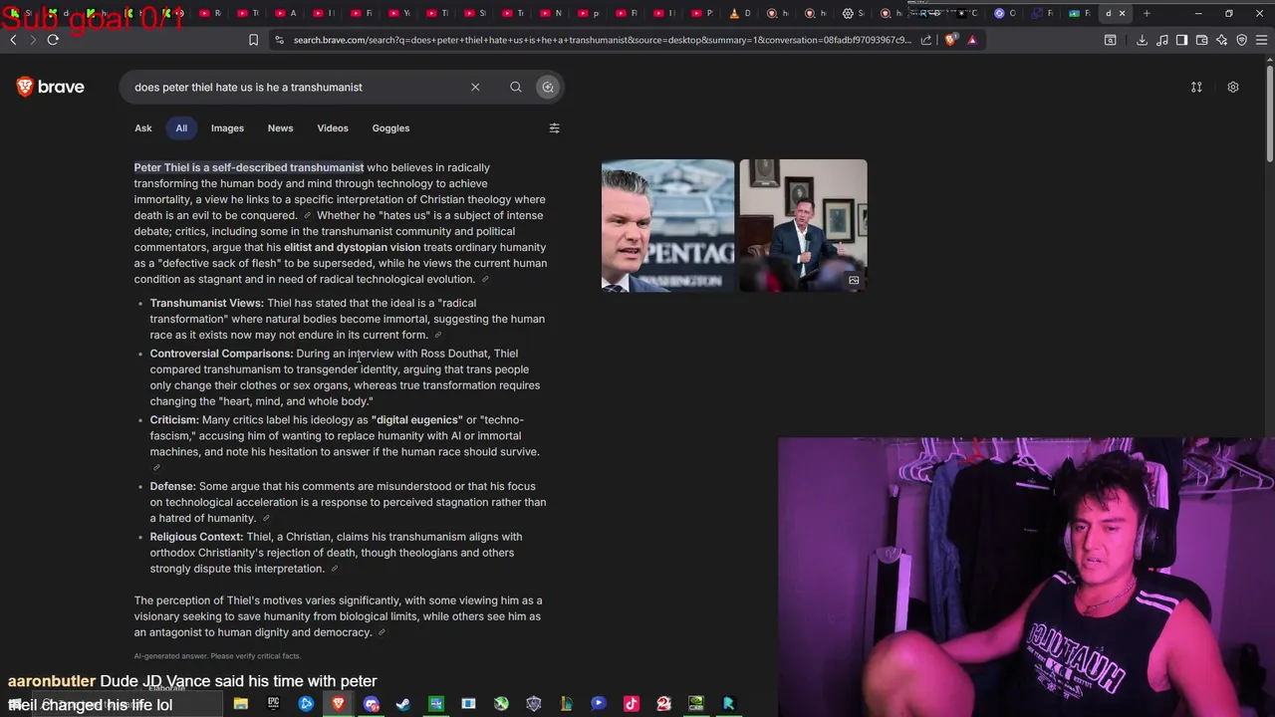The width and height of the screenshot is (1275, 717).
Task: Open the playlist music note icon
Action: [x=1161, y=40]
